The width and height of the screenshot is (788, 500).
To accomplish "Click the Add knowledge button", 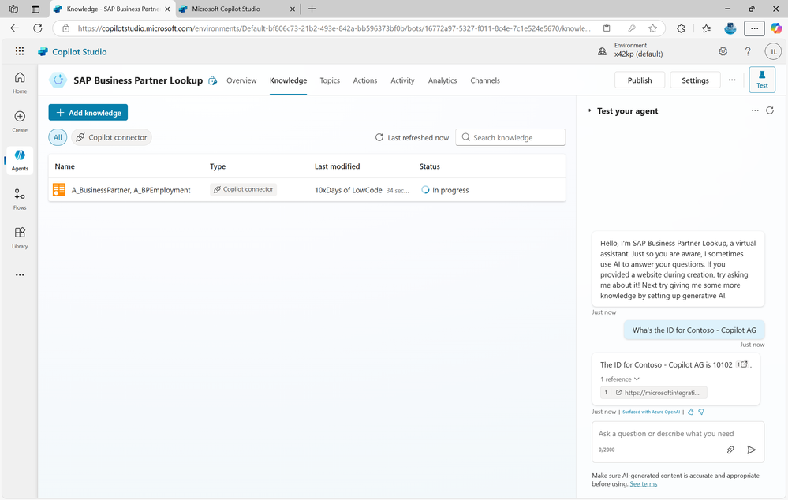I will (x=88, y=113).
